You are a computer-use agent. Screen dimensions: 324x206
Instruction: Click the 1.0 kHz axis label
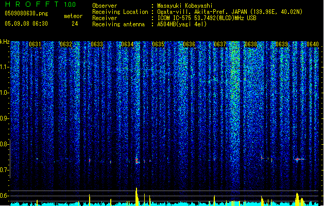[4, 93]
